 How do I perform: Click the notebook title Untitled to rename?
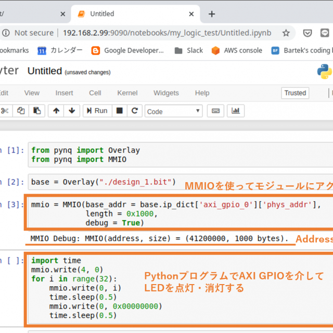[45, 71]
